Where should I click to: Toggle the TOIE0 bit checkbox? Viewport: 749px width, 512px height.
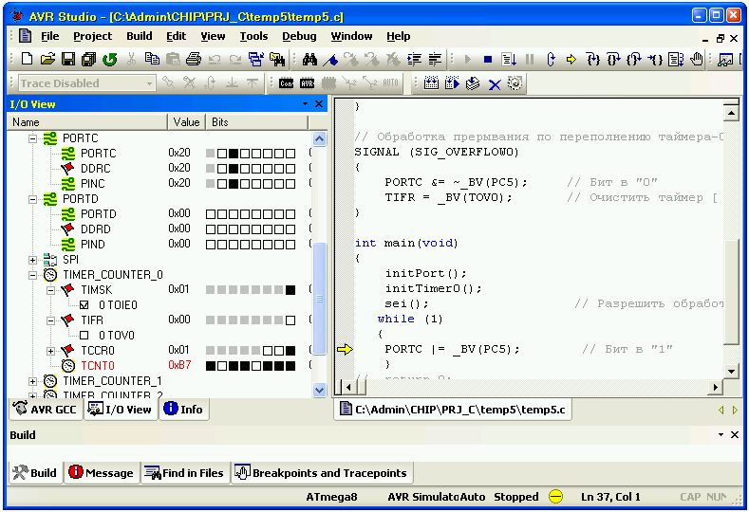84,304
